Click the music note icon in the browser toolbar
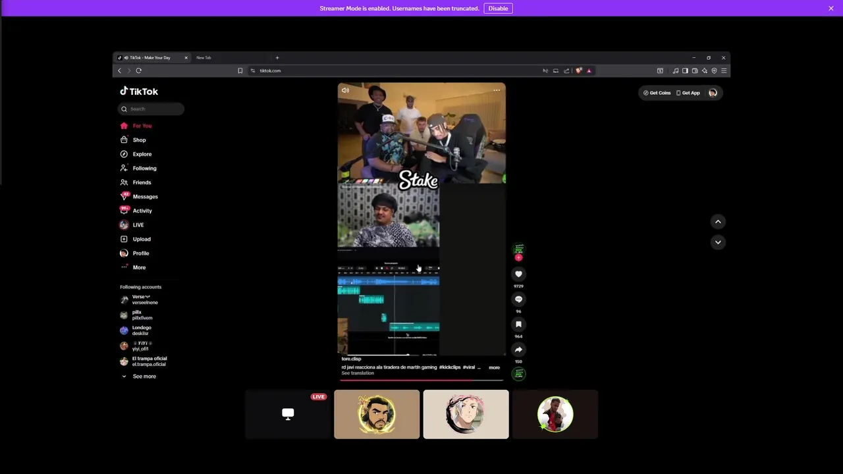 [x=675, y=70]
